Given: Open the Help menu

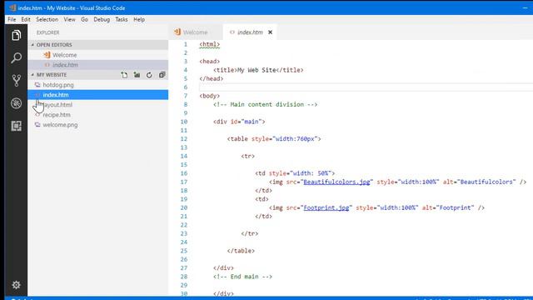Looking at the screenshot, I should click(139, 19).
